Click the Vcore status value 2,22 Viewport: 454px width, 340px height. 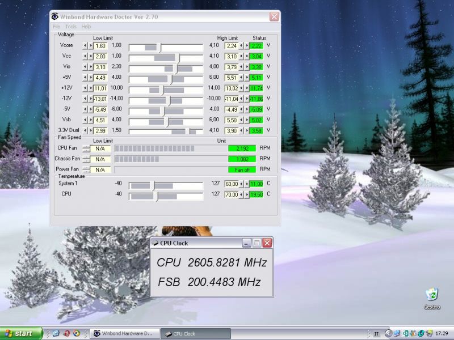[257, 46]
